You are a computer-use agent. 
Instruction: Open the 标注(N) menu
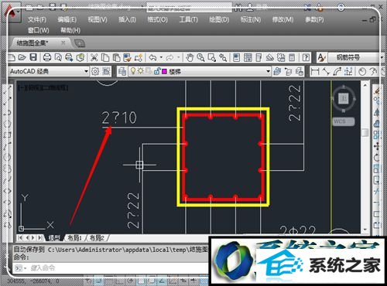(x=251, y=19)
